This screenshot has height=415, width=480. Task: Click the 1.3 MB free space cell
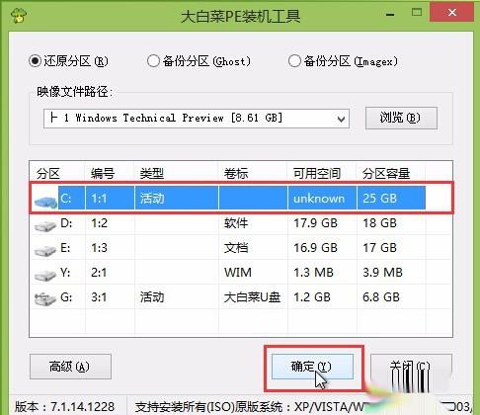coord(313,273)
